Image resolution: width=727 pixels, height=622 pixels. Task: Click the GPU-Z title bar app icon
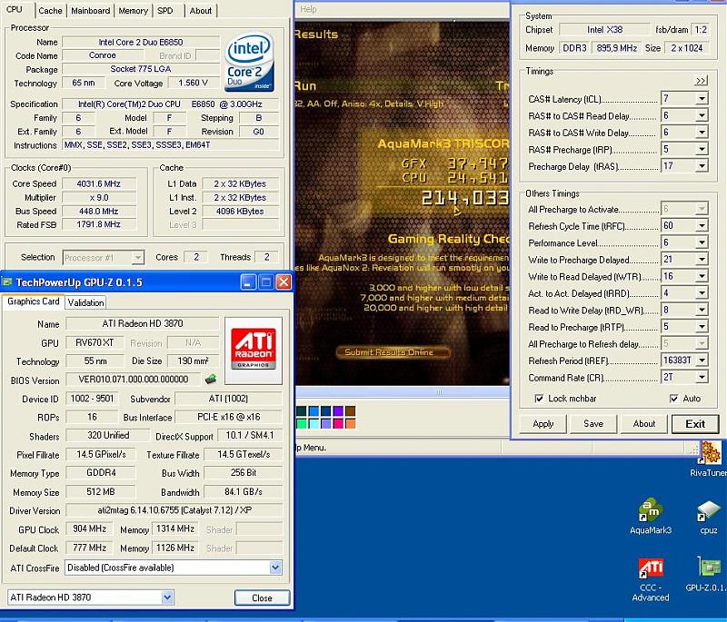click(x=6, y=281)
